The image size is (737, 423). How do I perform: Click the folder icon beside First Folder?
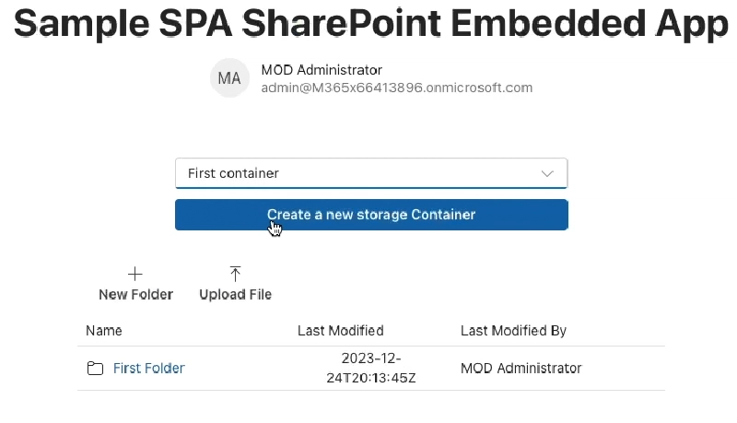pyautogui.click(x=95, y=369)
